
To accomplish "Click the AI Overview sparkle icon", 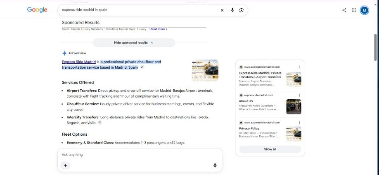I will pos(64,53).
